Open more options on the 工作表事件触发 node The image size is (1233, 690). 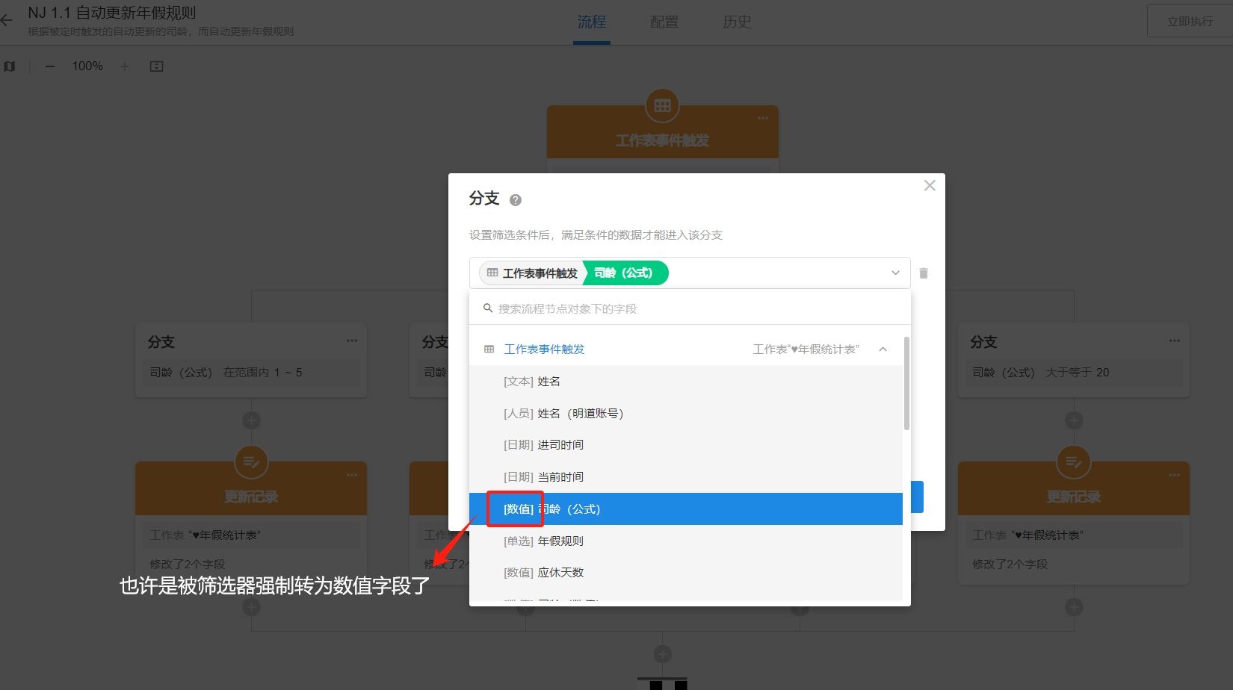pos(763,118)
